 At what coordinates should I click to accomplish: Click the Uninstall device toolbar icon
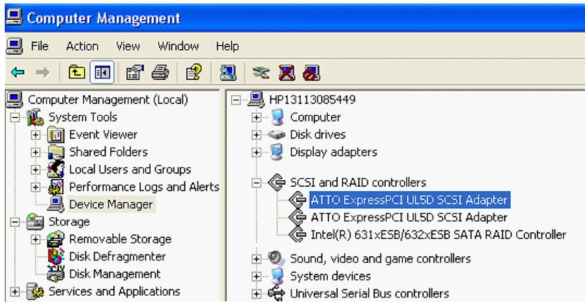click(x=286, y=72)
